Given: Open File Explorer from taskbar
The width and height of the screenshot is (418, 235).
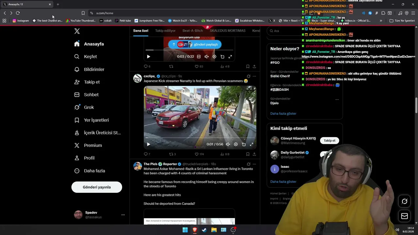Looking at the screenshot, I should click(x=214, y=230).
